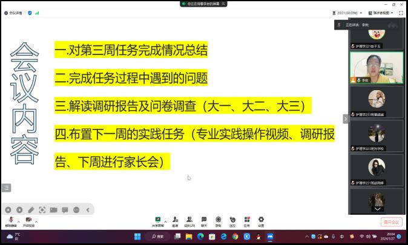
Task: Start recording the meeting
Action: tap(219, 220)
